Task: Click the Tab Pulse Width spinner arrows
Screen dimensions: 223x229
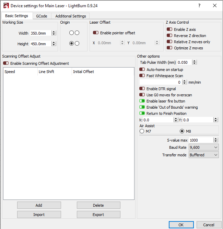Action: click(195, 62)
